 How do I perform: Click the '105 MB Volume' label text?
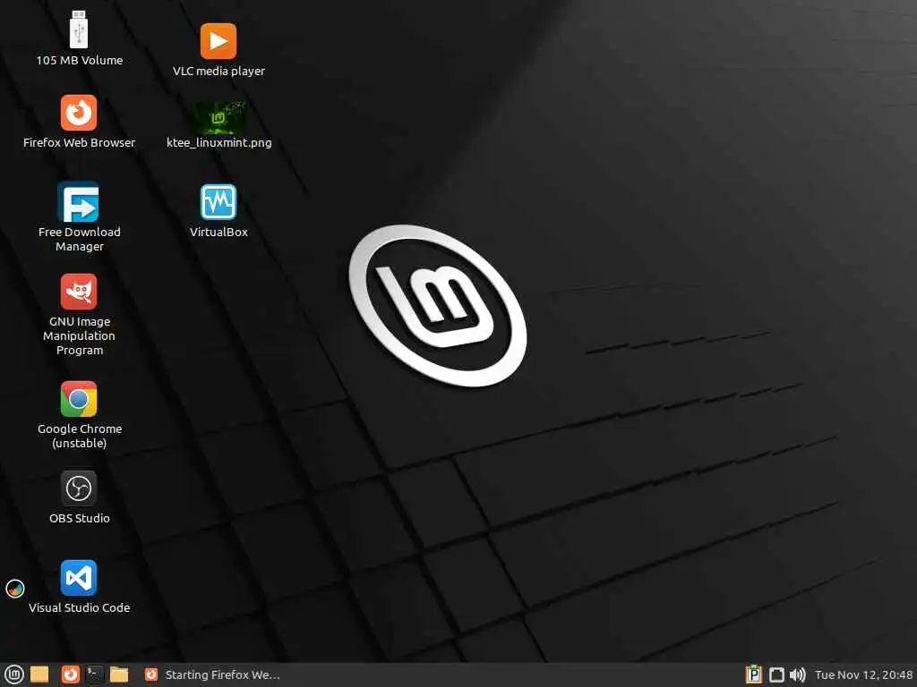click(79, 60)
